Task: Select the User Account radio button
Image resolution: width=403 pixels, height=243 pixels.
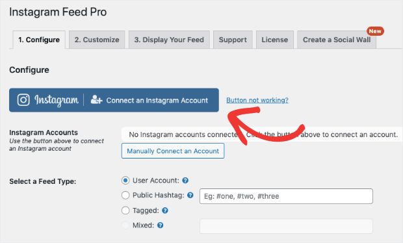Action: tap(125, 181)
